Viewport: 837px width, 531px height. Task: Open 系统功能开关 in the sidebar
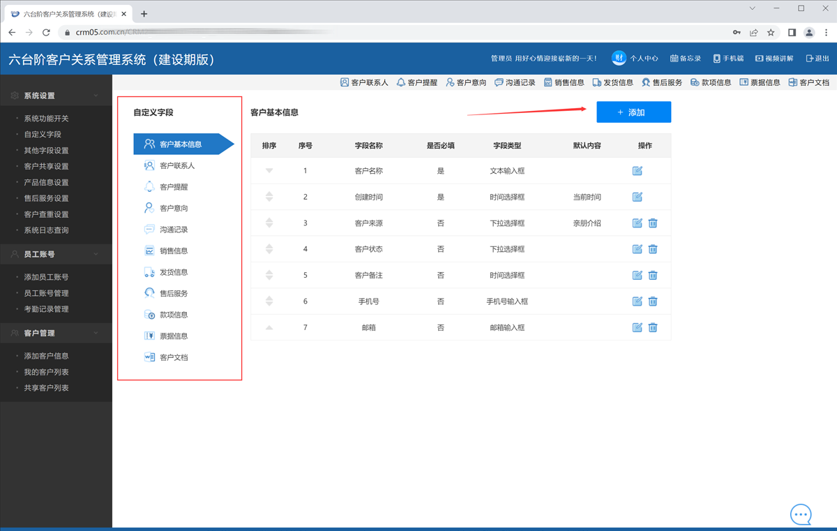pyautogui.click(x=46, y=119)
